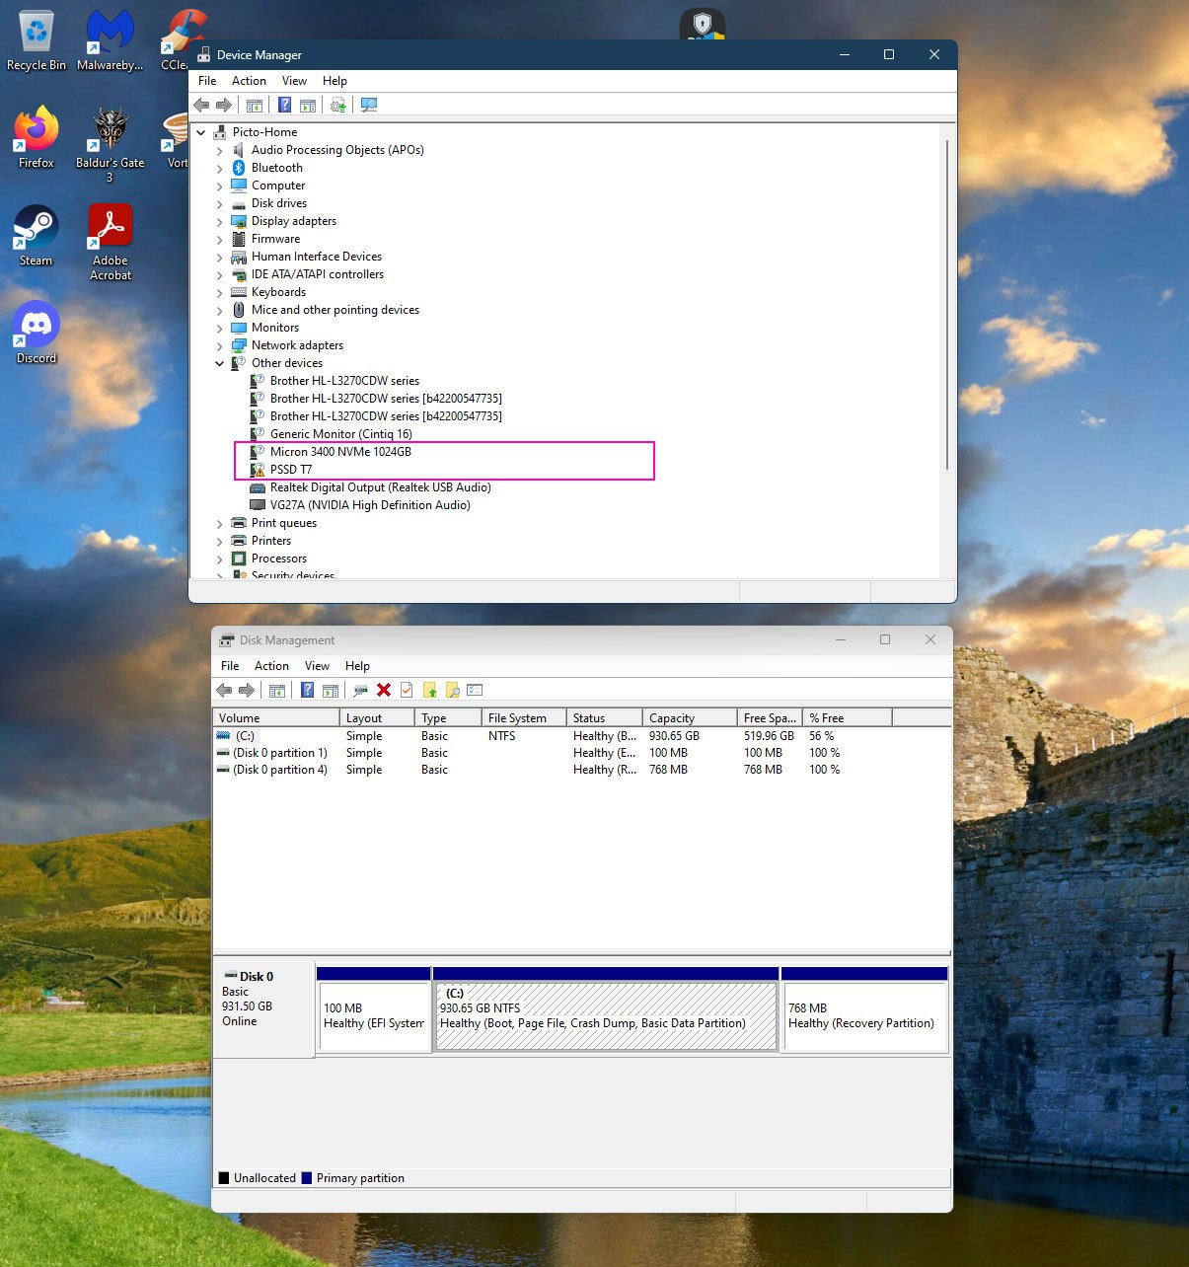This screenshot has width=1189, height=1267.
Task: Click the blue Primary partition legend swatch
Action: pos(307,1178)
